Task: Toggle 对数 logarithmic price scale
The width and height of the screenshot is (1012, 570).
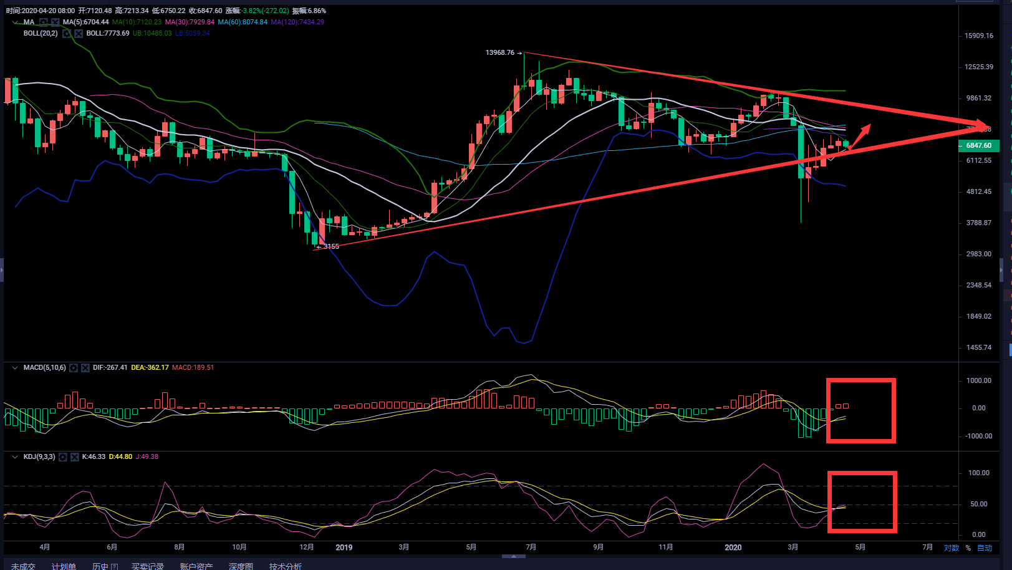Action: (x=951, y=548)
